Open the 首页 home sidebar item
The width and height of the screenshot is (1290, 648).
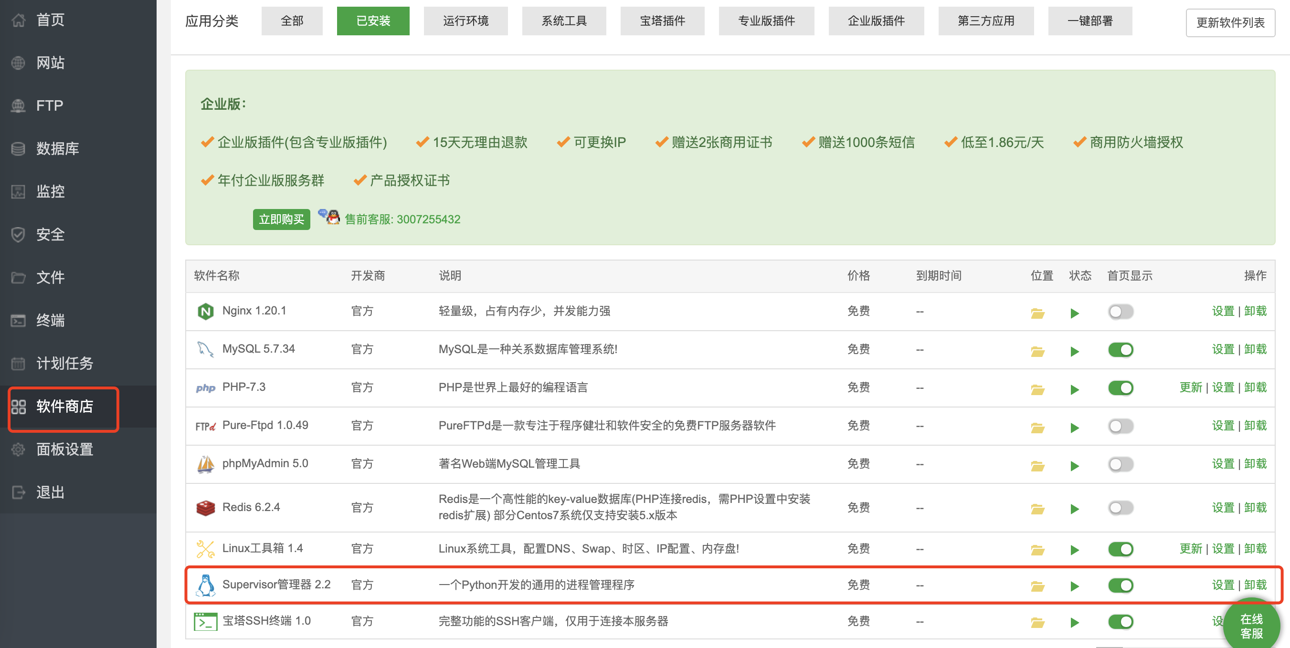pos(78,20)
